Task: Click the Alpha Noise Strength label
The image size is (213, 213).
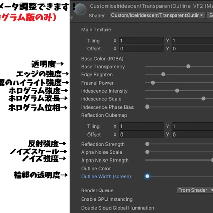Action: tap(105, 161)
